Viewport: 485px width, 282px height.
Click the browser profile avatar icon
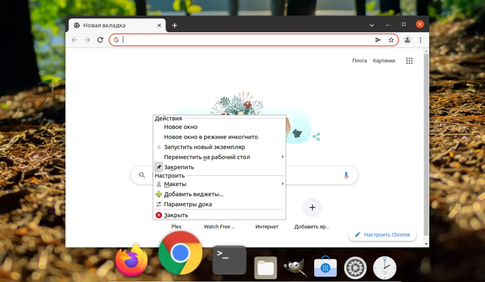[x=407, y=40]
